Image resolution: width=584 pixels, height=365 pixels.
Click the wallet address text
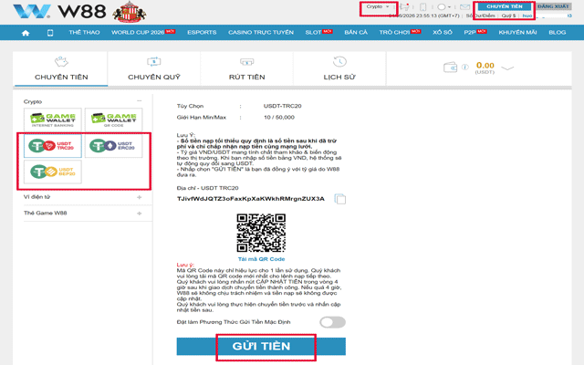point(251,199)
